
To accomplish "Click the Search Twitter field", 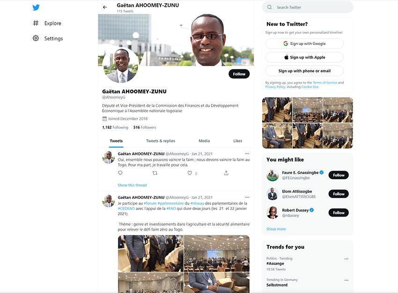I will [x=308, y=8].
